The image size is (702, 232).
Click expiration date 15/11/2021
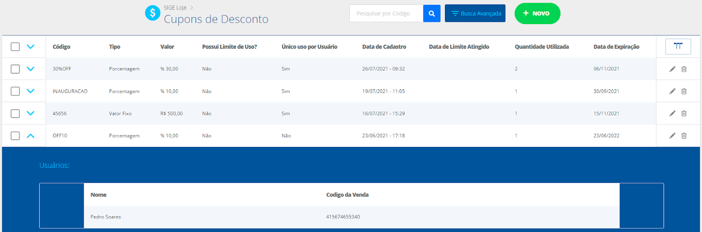pyautogui.click(x=606, y=114)
